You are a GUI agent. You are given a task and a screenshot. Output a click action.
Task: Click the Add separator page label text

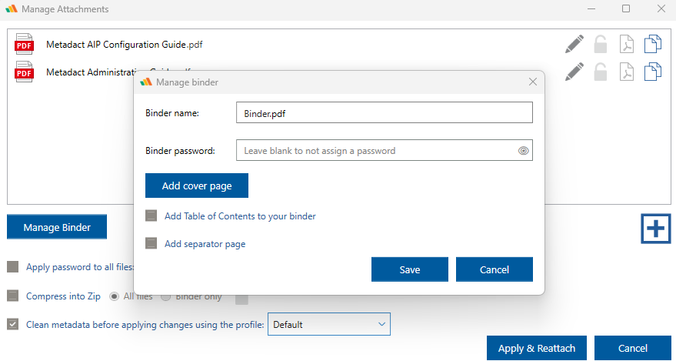pos(205,244)
